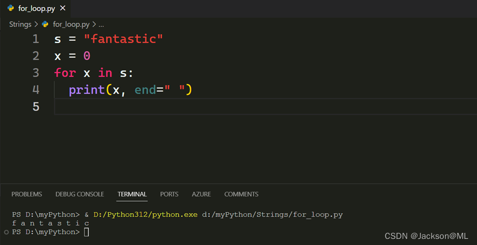477x245 pixels.
Task: Open the DEBUG CONSOLE tab
Action: coord(79,194)
